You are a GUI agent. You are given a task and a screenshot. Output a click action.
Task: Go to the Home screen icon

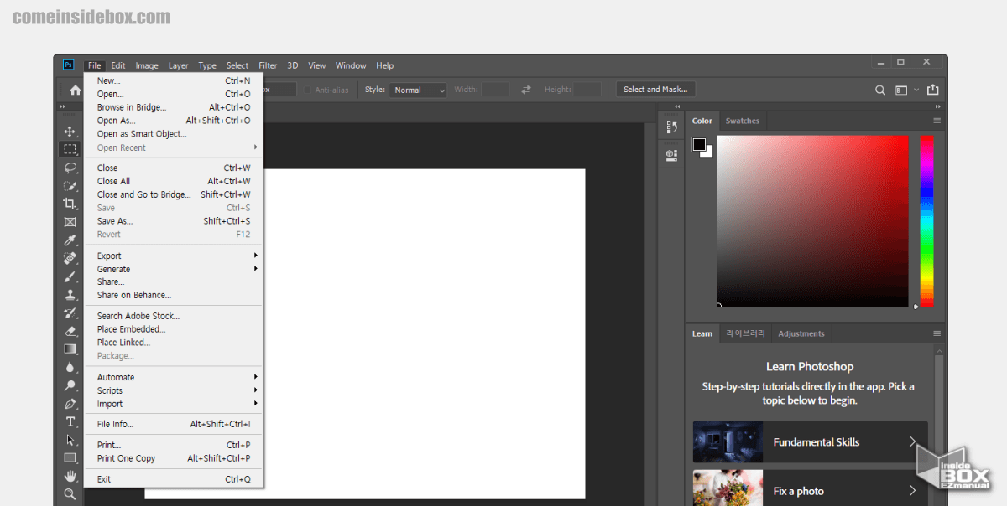[x=76, y=90]
